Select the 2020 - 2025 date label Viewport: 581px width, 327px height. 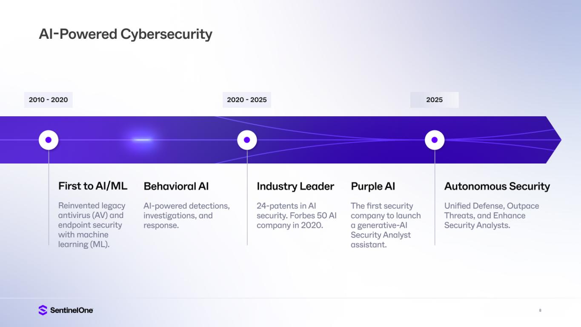point(247,100)
